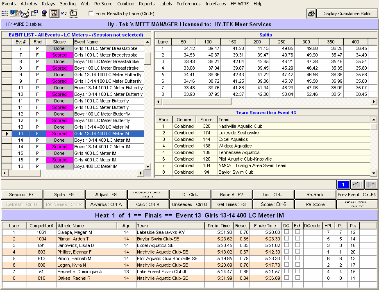379x290 pixels.
Task: Open the Web globe toolbar icon
Action: 44,13
